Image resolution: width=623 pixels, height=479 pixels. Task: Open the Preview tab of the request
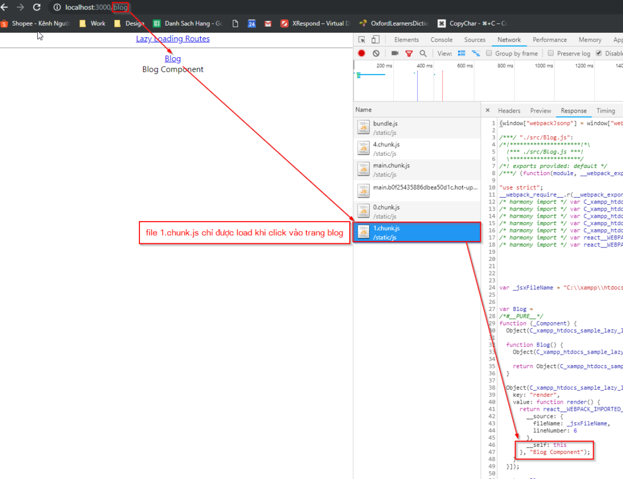[x=540, y=111]
